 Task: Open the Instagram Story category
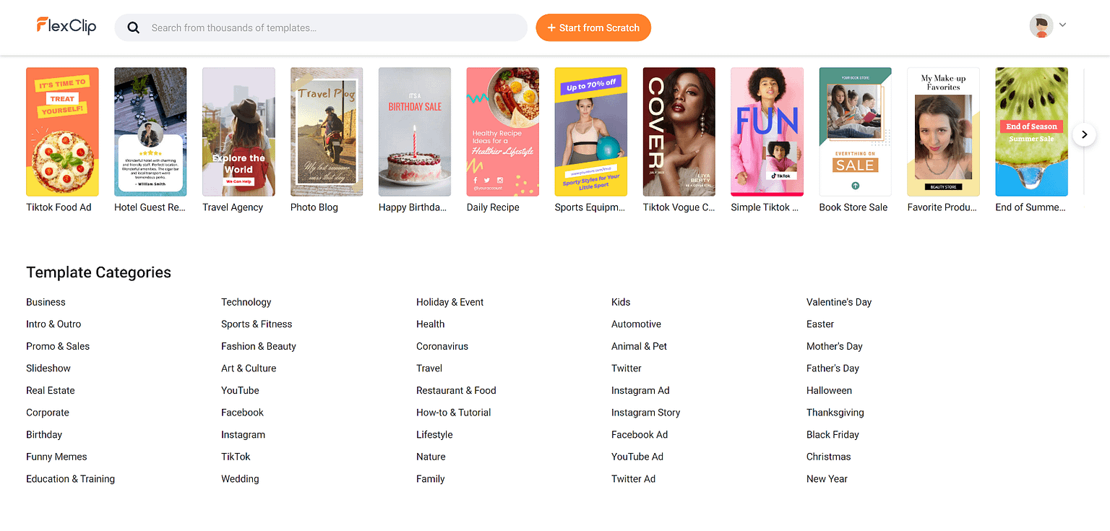tap(645, 413)
